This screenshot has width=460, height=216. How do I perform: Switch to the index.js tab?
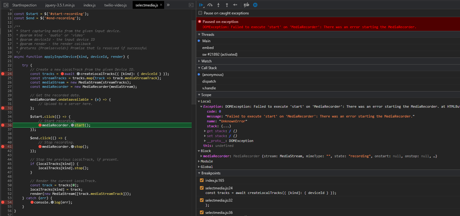[x=90, y=5]
